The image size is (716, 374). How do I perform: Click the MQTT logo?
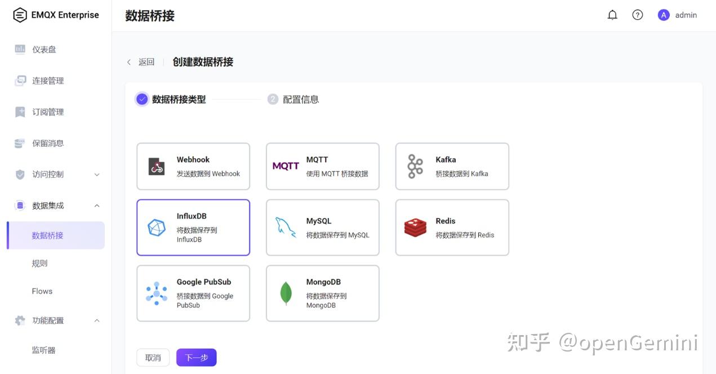(286, 166)
